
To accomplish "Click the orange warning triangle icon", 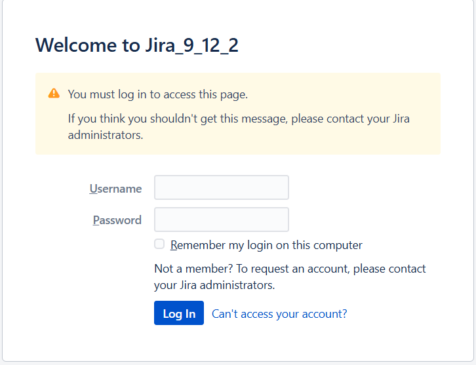I will pos(54,94).
